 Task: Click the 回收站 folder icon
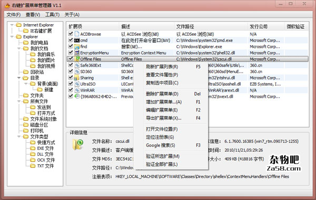click(26, 72)
